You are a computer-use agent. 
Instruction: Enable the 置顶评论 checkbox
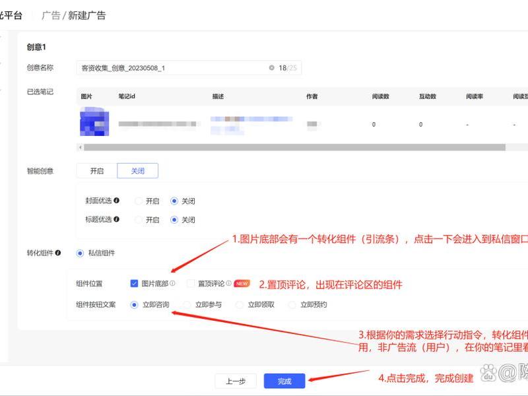(x=191, y=284)
